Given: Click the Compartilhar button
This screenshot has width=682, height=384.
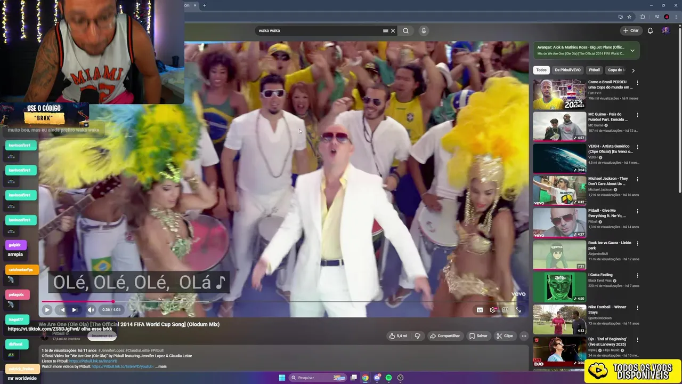Looking at the screenshot, I should coord(445,336).
